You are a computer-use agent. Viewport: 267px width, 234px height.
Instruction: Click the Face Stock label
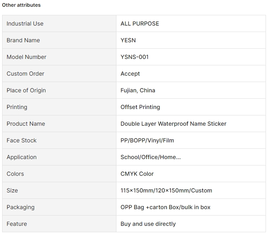click(22, 140)
